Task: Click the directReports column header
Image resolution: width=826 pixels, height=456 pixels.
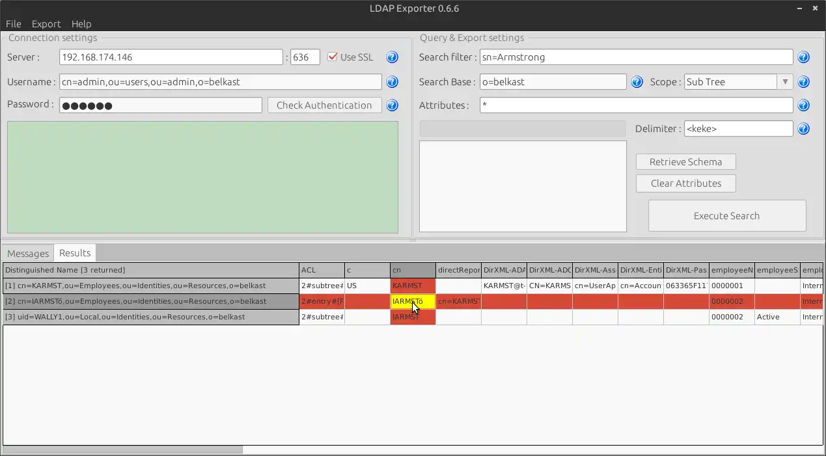Action: coord(458,270)
